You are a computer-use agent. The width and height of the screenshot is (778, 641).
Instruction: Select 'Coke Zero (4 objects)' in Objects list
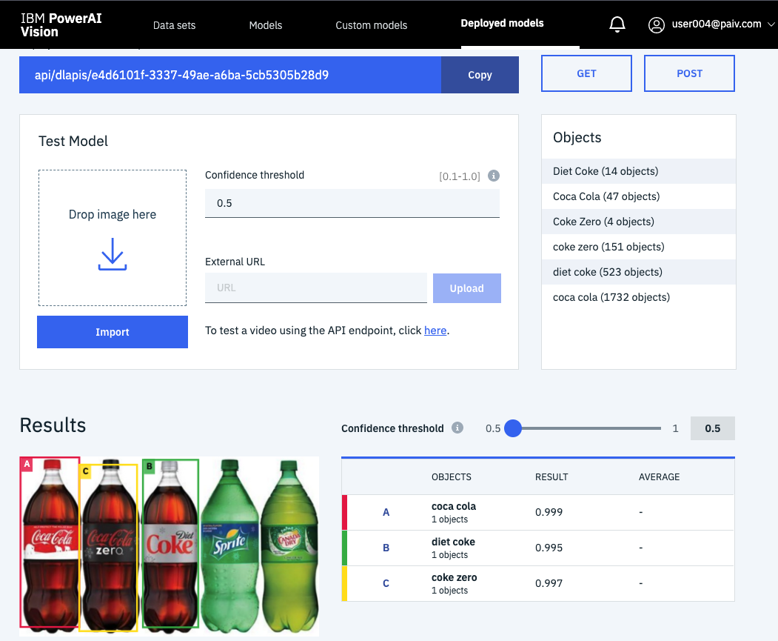pos(639,222)
